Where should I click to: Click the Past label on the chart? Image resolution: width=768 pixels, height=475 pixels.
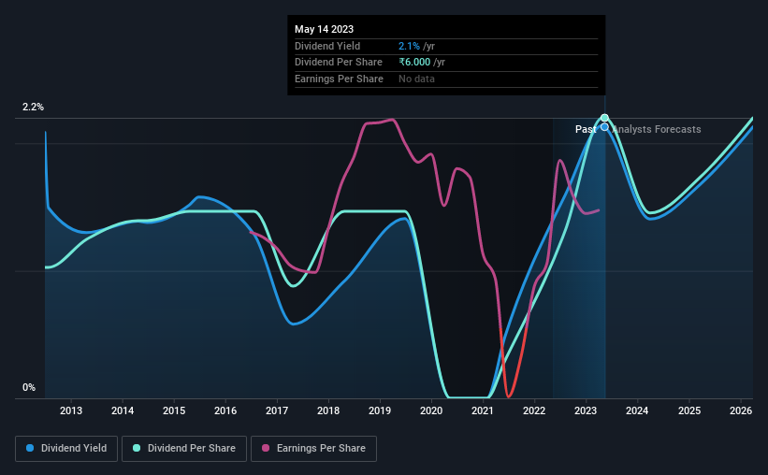click(586, 129)
